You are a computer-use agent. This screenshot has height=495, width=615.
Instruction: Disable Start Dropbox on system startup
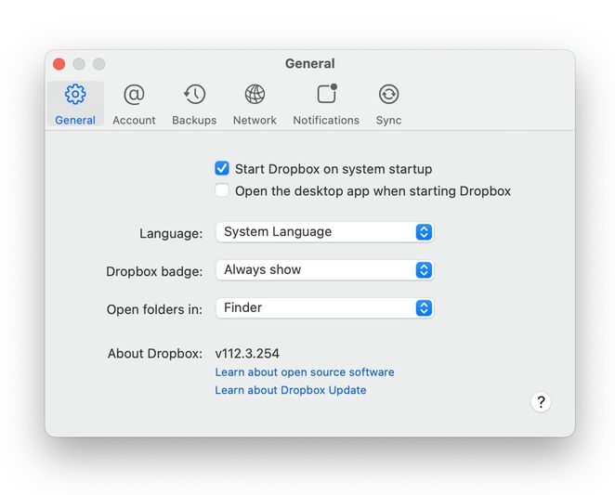[x=222, y=168]
